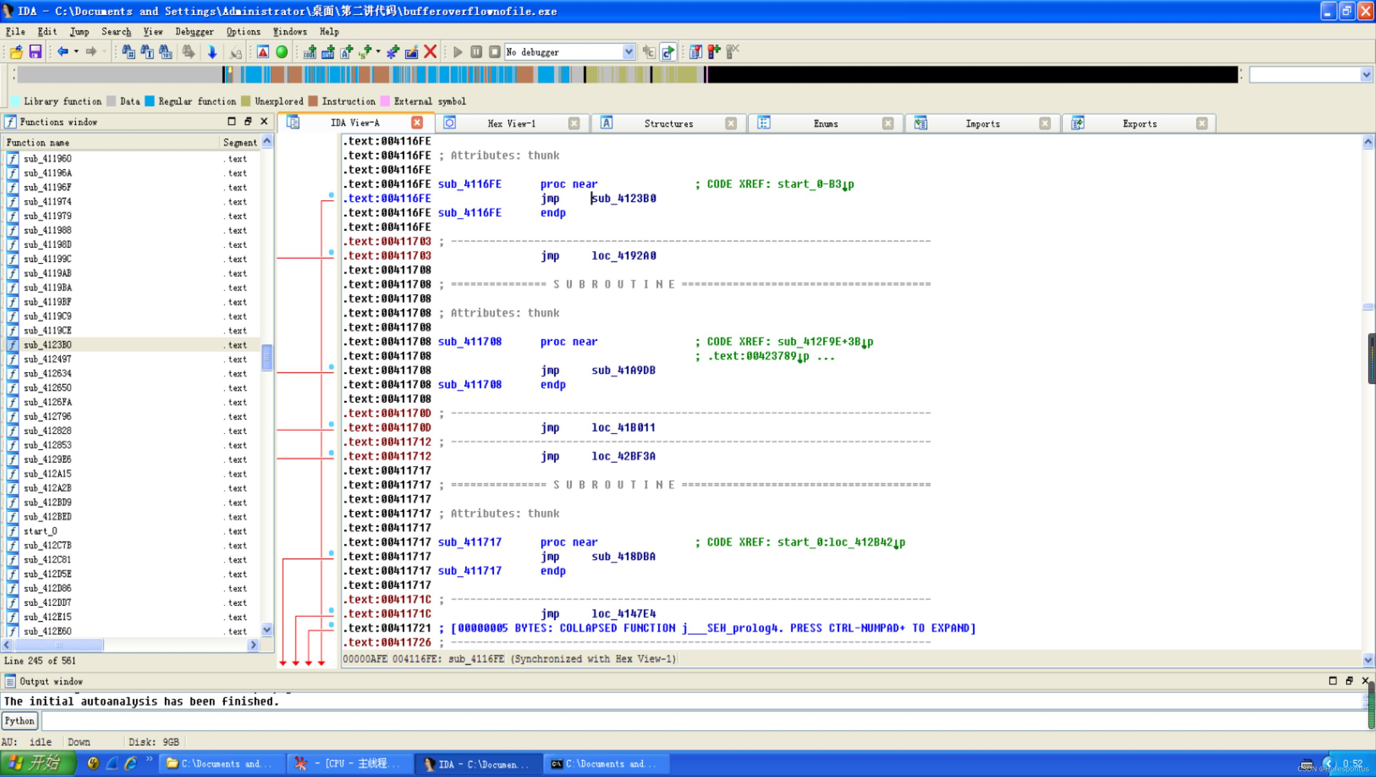Click the green circle toolbar icon
This screenshot has width=1376, height=777.
281,52
